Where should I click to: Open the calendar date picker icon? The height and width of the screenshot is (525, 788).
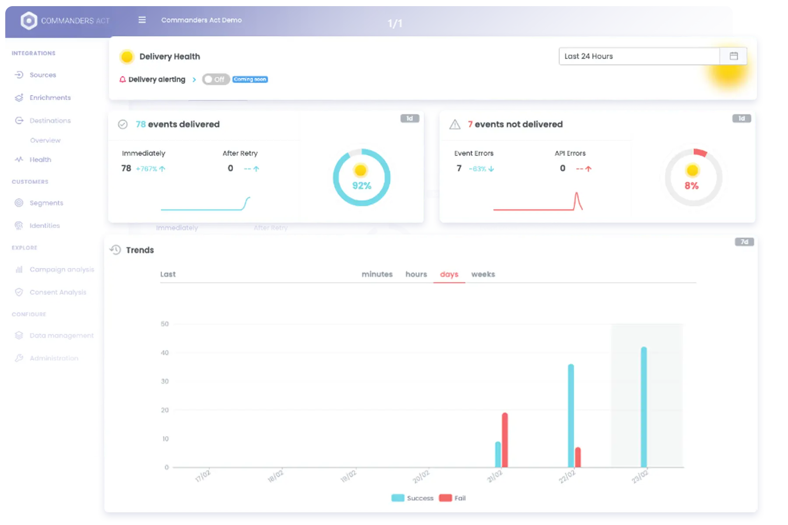[734, 56]
